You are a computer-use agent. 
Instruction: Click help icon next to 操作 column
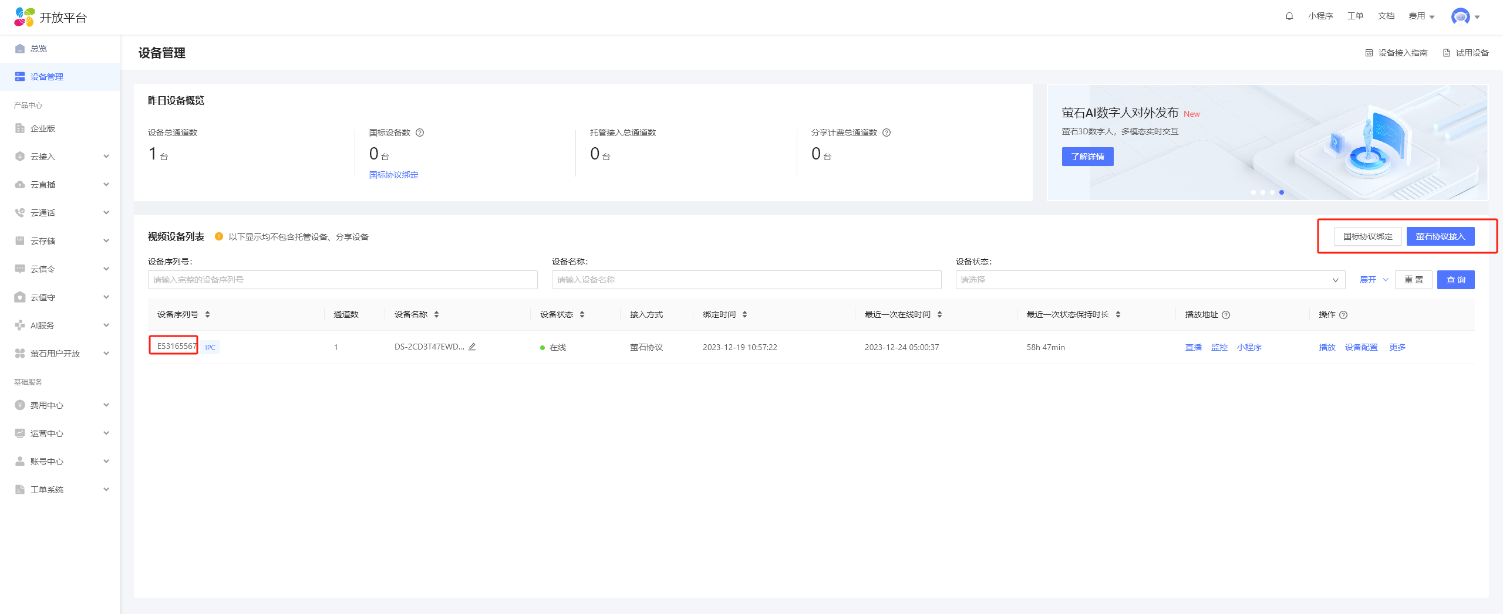1343,315
